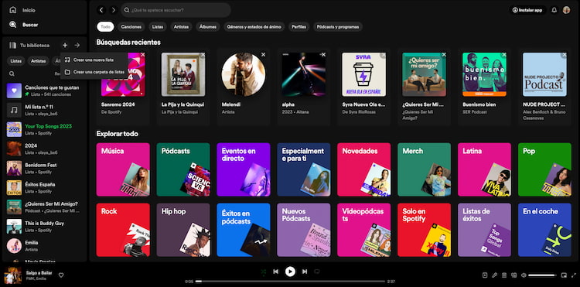Go to Inicio home icon
This screenshot has height=287, width=580.
click(x=13, y=10)
